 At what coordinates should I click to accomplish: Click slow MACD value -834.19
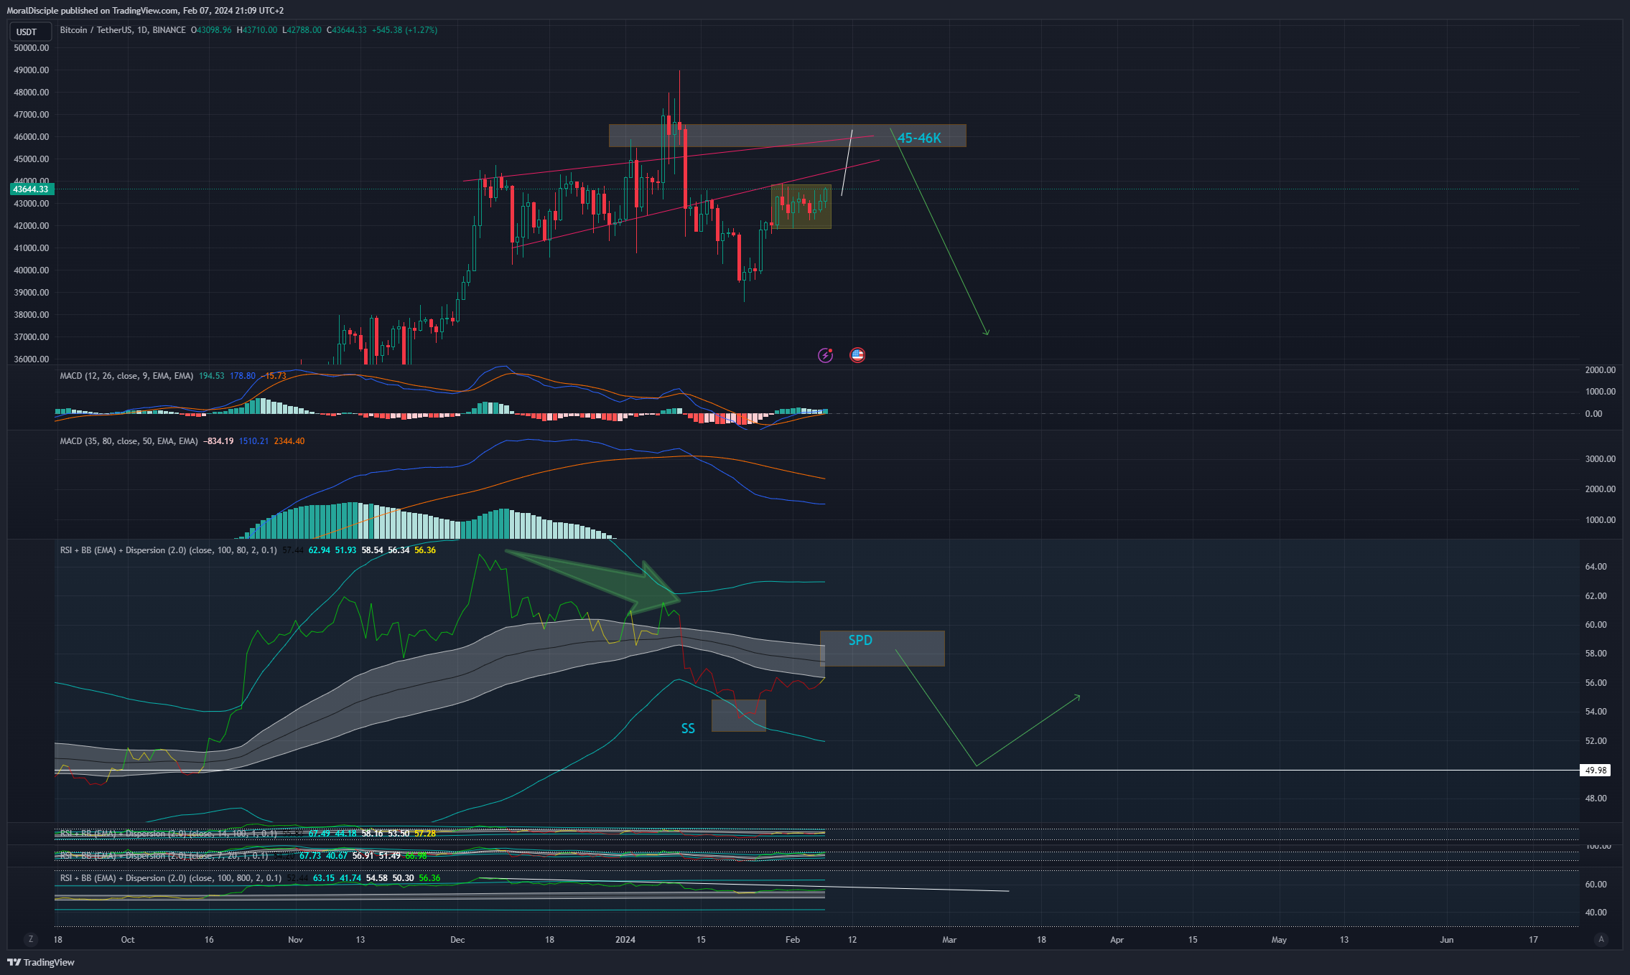pos(218,441)
